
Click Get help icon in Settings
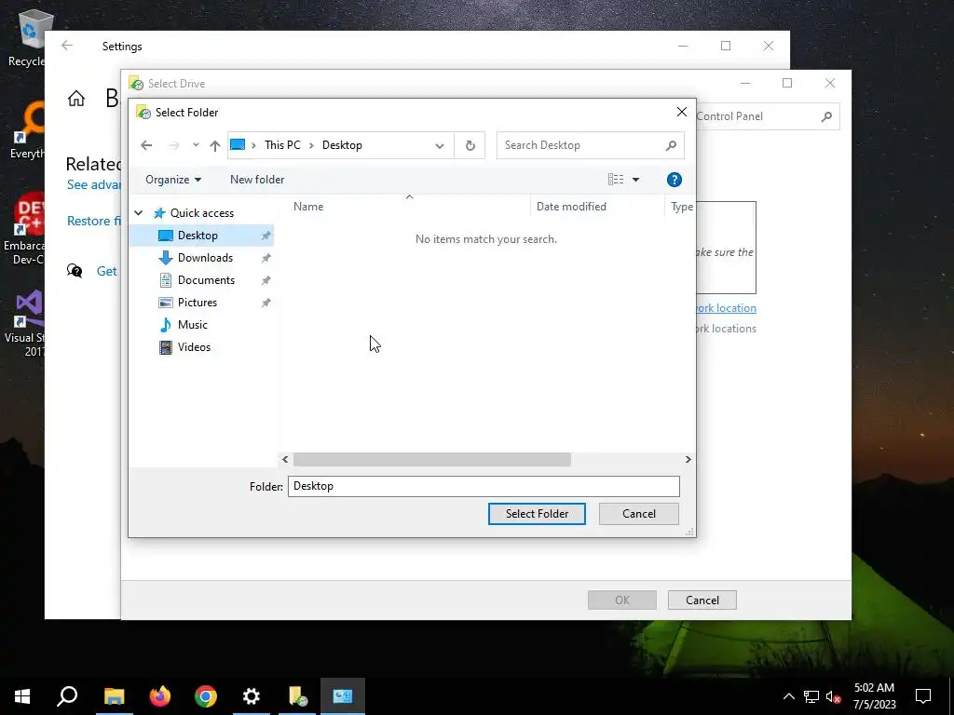[x=75, y=271]
